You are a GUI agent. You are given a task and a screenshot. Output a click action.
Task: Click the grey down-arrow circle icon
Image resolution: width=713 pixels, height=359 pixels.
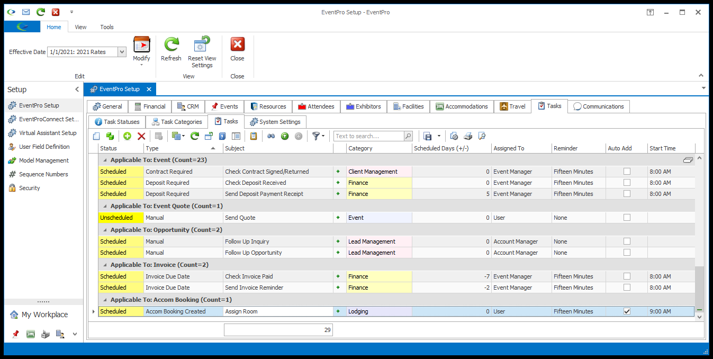(x=299, y=136)
